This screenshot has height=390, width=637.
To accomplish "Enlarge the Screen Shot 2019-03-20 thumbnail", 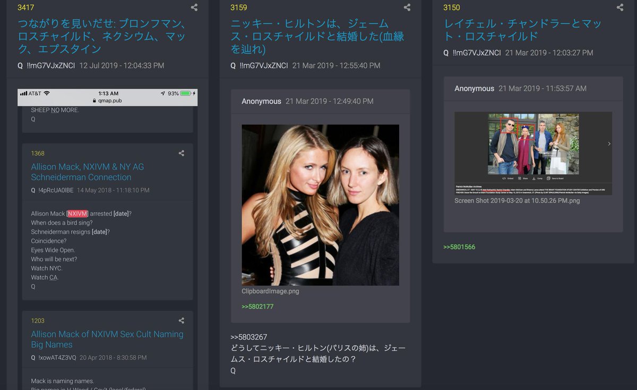I will tap(533, 153).
